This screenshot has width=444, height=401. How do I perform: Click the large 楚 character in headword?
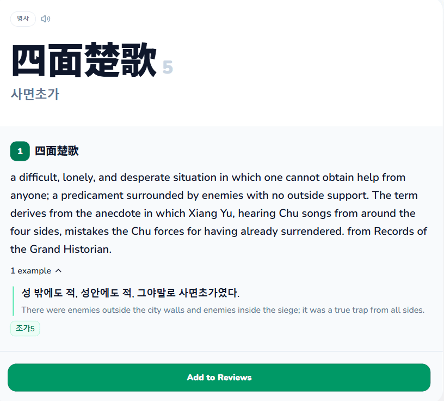coord(102,60)
